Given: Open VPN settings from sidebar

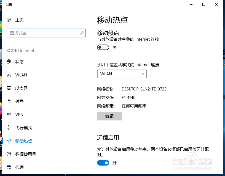Looking at the screenshot, I should coord(19,115).
